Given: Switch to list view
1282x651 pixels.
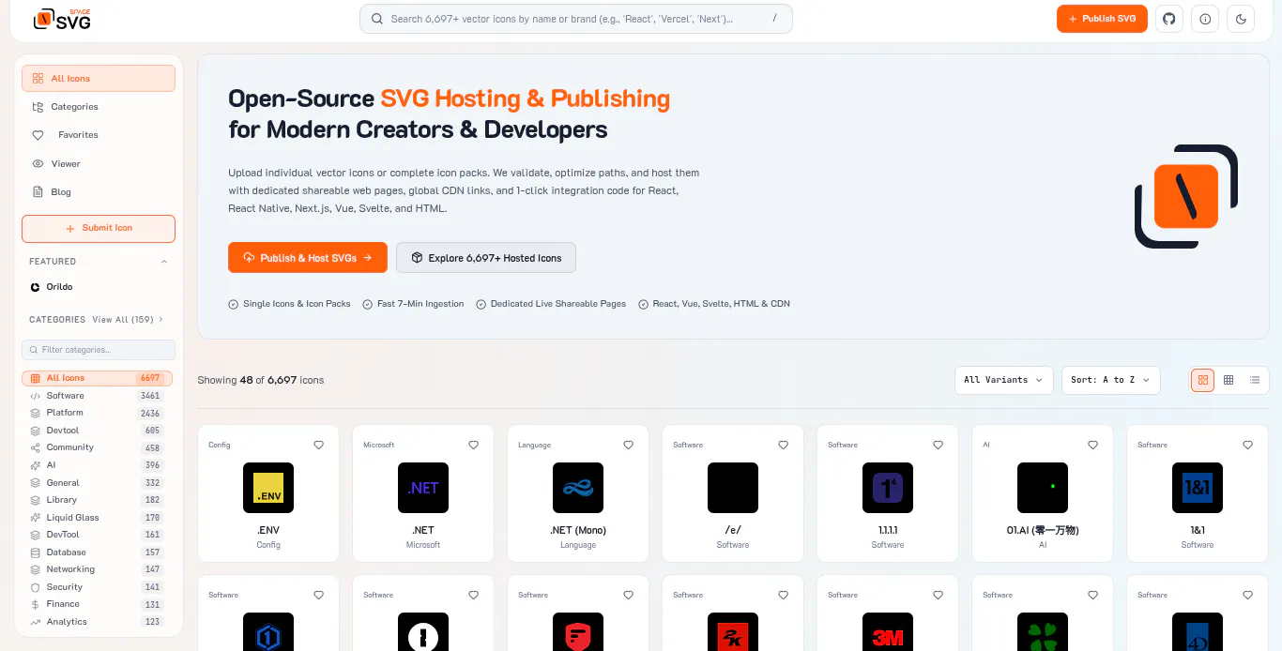Looking at the screenshot, I should pyautogui.click(x=1255, y=380).
